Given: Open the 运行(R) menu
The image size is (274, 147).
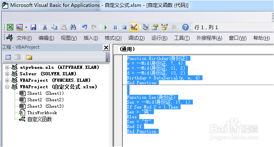Looking at the screenshot, I should pyautogui.click(x=160, y=38).
